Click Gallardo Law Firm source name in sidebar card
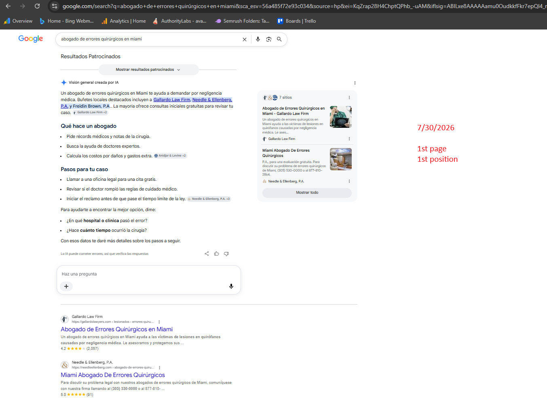The width and height of the screenshot is (547, 398). tap(282, 139)
